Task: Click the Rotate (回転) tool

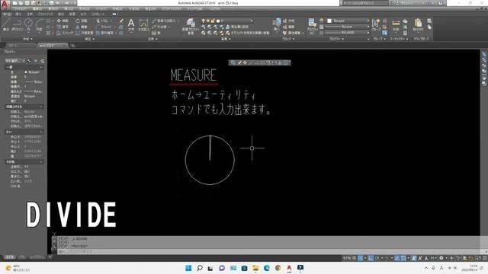Action: [x=82, y=21]
